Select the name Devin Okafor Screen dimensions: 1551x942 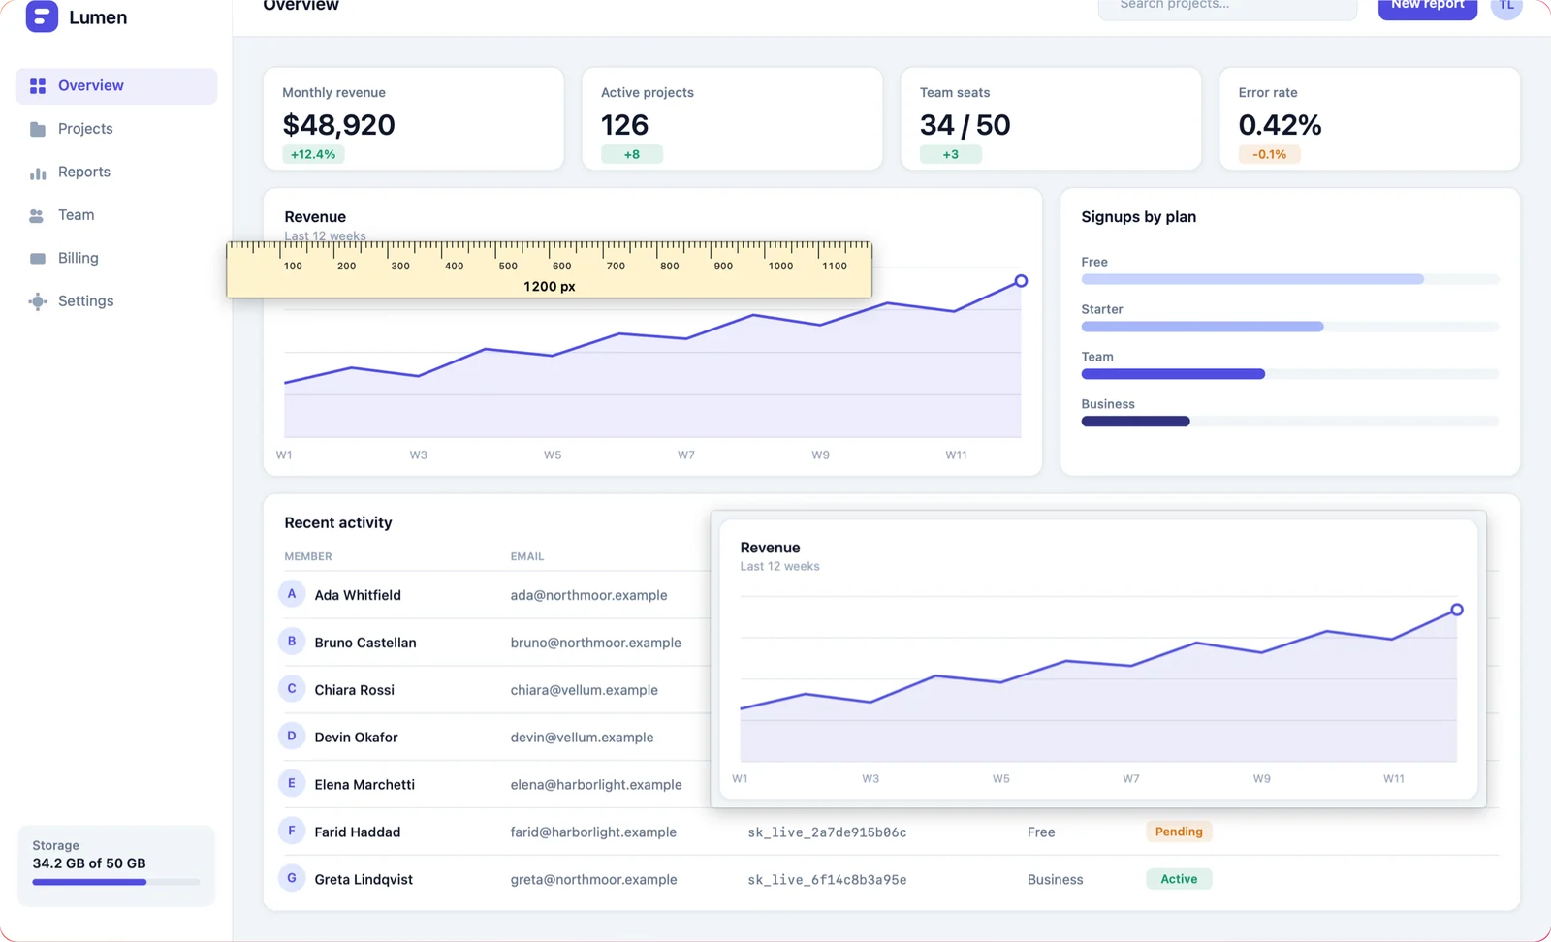point(356,738)
